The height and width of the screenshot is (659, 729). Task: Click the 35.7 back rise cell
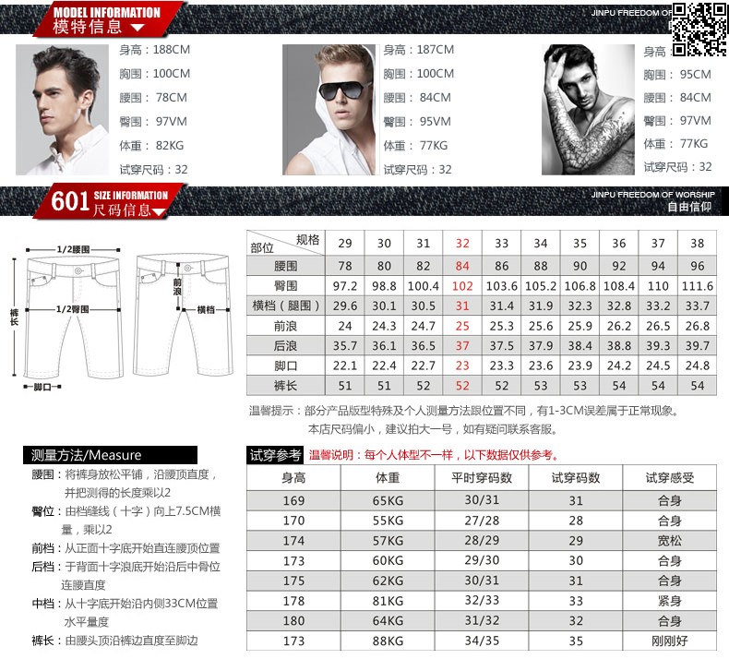click(x=345, y=346)
